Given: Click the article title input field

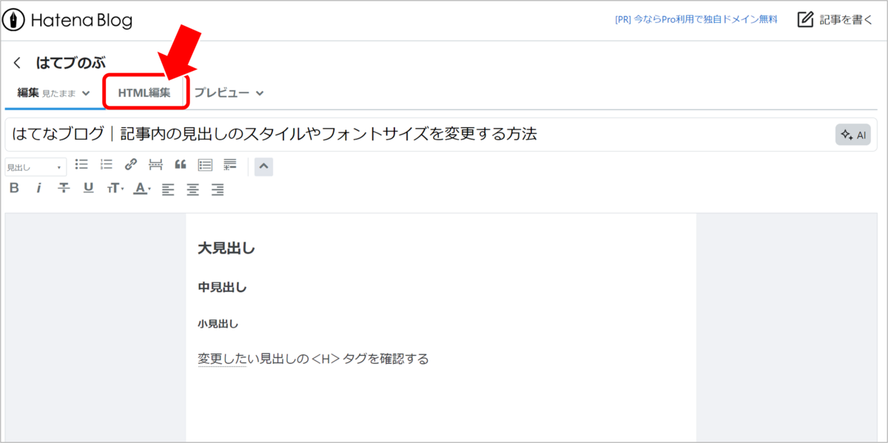Looking at the screenshot, I should click(x=296, y=134).
